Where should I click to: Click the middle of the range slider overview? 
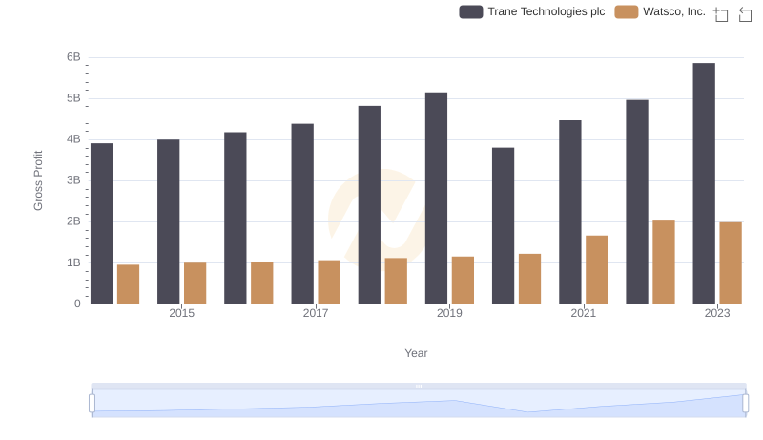419,404
